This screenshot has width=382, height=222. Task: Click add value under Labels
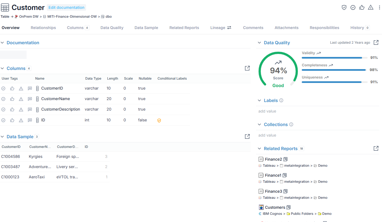pyautogui.click(x=267, y=111)
